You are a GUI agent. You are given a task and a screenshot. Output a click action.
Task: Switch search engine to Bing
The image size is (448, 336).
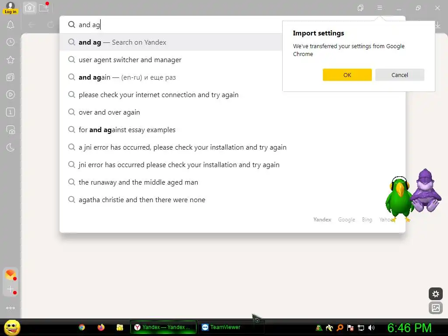click(367, 220)
